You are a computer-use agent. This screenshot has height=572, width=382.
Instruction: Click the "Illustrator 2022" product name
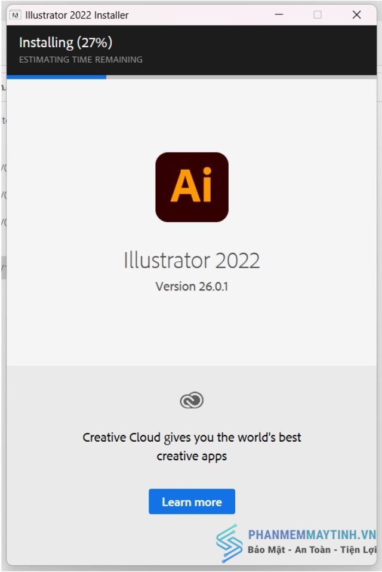tap(192, 261)
